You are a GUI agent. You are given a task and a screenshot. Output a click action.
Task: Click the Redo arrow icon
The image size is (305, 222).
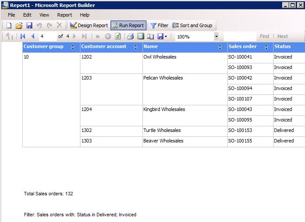click(49, 25)
